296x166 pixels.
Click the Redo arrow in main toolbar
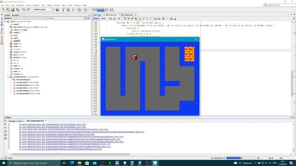click(x=28, y=10)
